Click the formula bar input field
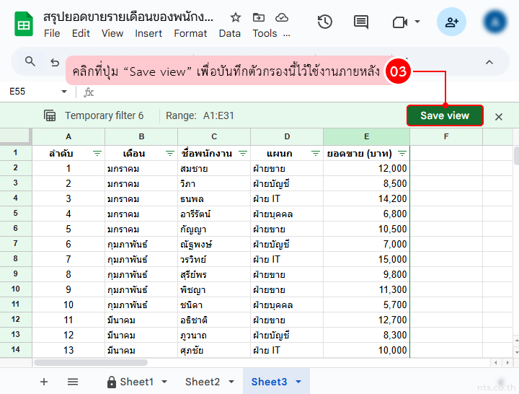This screenshot has width=519, height=394. (x=288, y=92)
